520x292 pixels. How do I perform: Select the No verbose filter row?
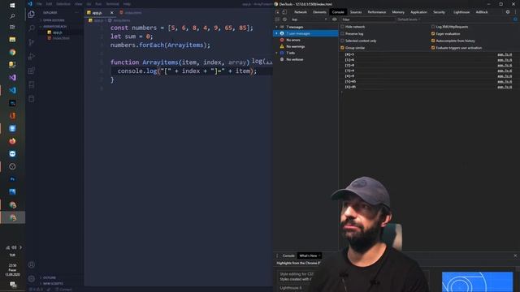305,59
